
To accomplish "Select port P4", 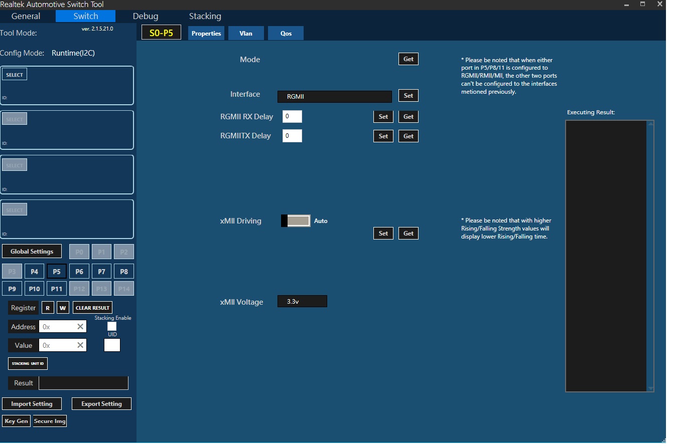I will [34, 272].
